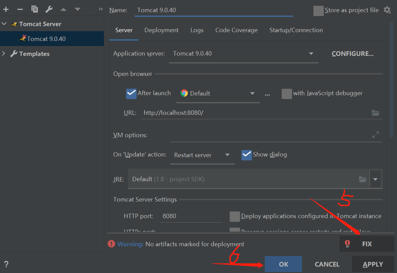Focus the VM options field
The image size is (397, 273).
pyautogui.click(x=271, y=135)
